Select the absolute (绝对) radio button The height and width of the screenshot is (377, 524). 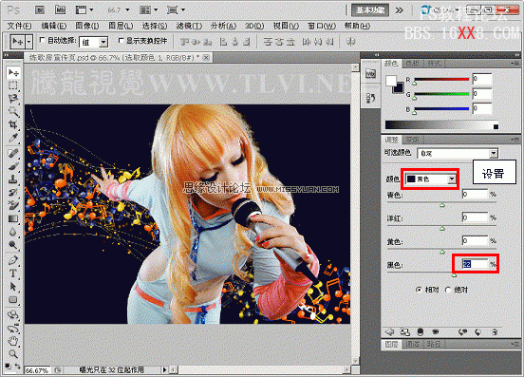pos(448,290)
